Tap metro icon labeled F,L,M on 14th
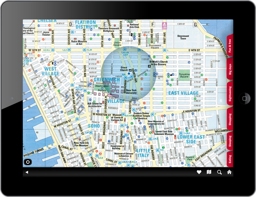This screenshot has height=197, width=256. (x=85, y=50)
